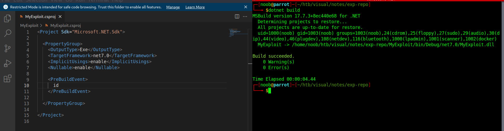Image resolution: width=504 pixels, height=131 pixels.
Task: Click the Learn More link
Action: 195,7
